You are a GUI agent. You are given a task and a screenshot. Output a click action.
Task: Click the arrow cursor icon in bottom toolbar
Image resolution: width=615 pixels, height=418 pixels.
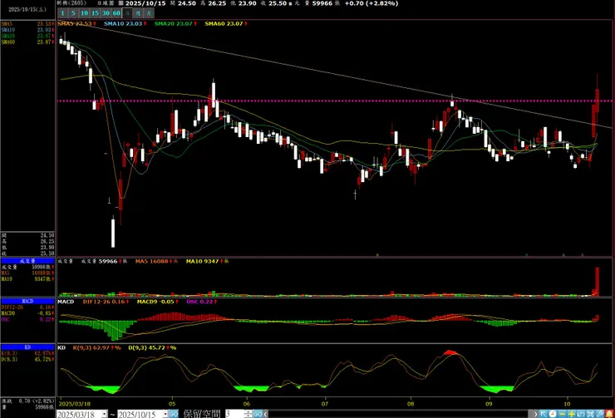544,413
